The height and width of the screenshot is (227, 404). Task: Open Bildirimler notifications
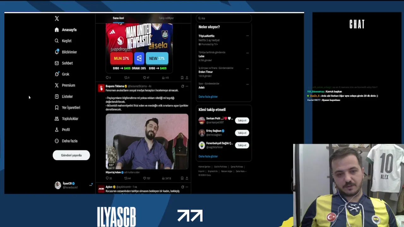point(66,52)
